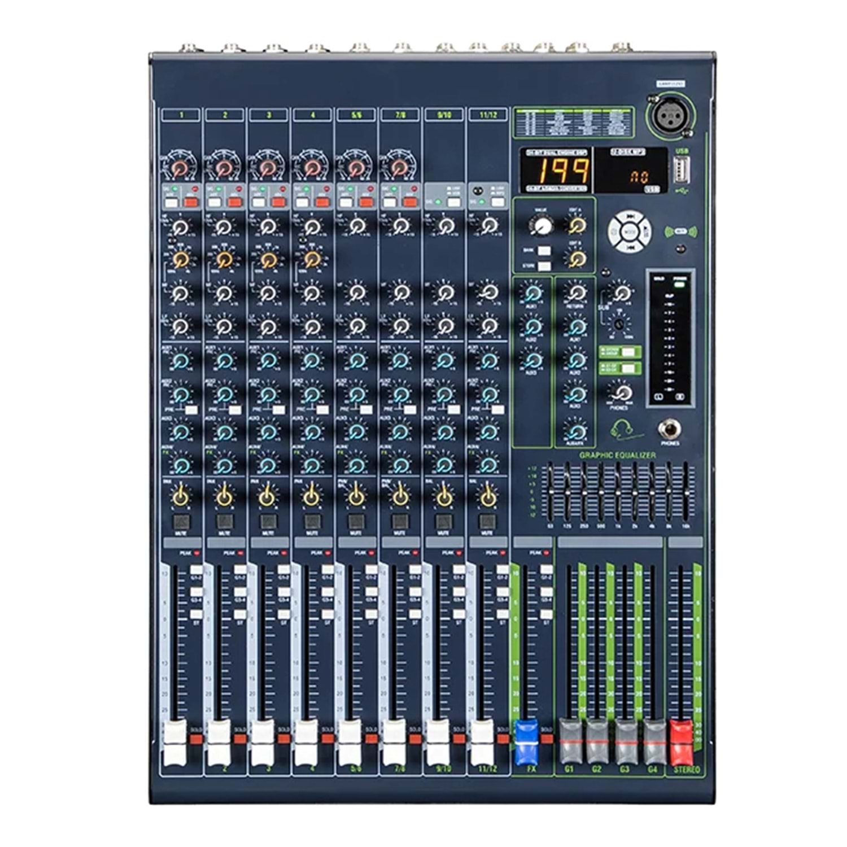Enable G1-2 routing on channel 1
Screen dimensions: 847x847
click(x=195, y=570)
